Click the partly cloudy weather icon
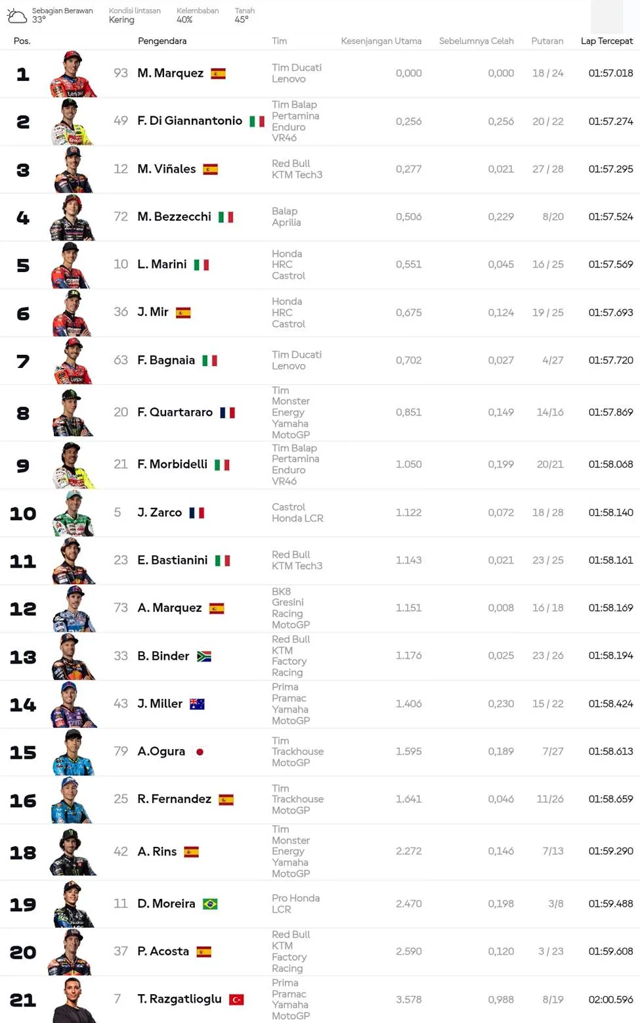 16,15
